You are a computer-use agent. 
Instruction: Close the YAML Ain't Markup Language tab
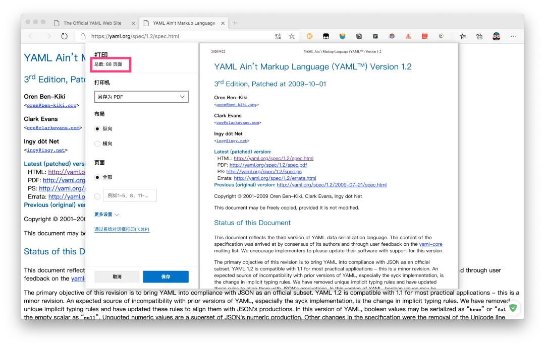click(x=223, y=23)
